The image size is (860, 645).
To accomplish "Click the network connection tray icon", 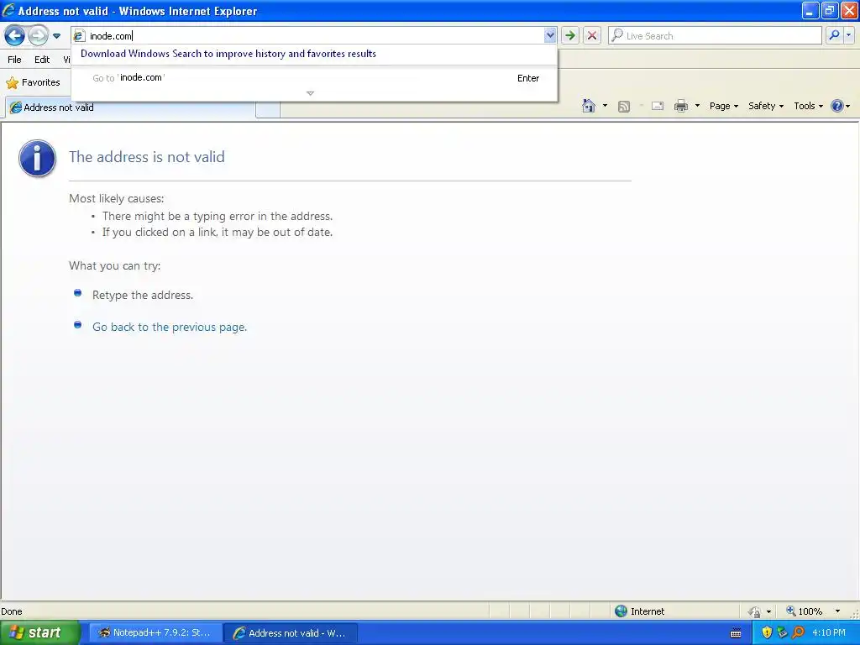I will click(782, 632).
